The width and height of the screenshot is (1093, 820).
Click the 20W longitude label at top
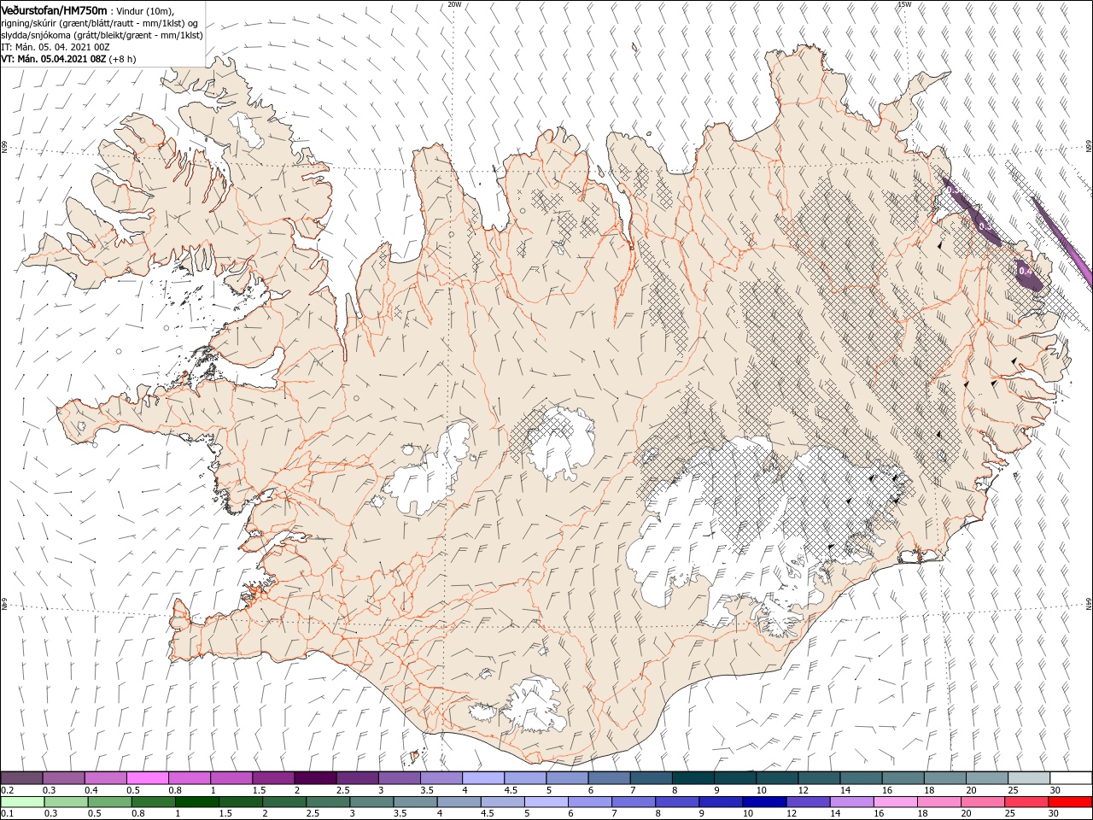454,4
